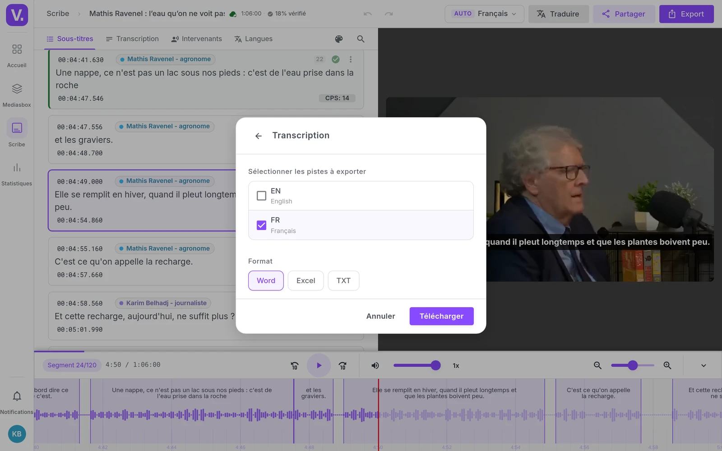
Task: Zoom out the timeline
Action: pyautogui.click(x=597, y=366)
